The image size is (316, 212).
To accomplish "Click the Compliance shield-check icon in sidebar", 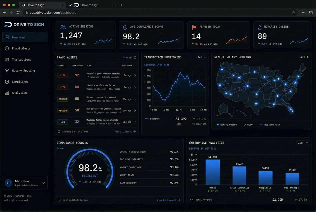I will (7, 82).
